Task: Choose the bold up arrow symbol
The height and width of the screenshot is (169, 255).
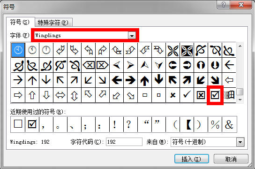Action: pos(144,80)
